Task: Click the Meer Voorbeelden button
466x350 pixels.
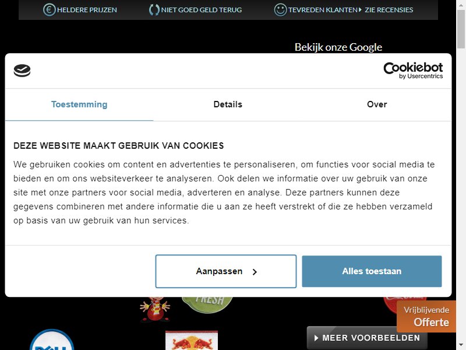Action: [367, 338]
